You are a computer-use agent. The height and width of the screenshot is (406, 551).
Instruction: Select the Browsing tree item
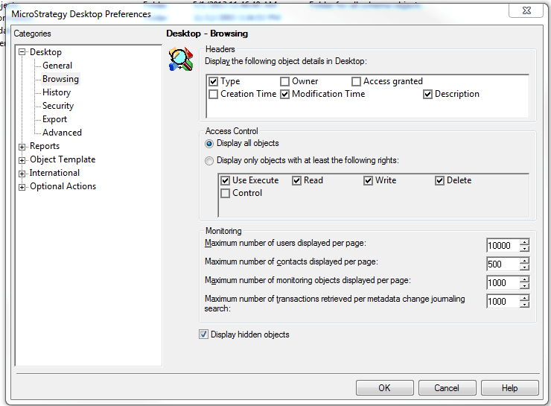click(60, 79)
